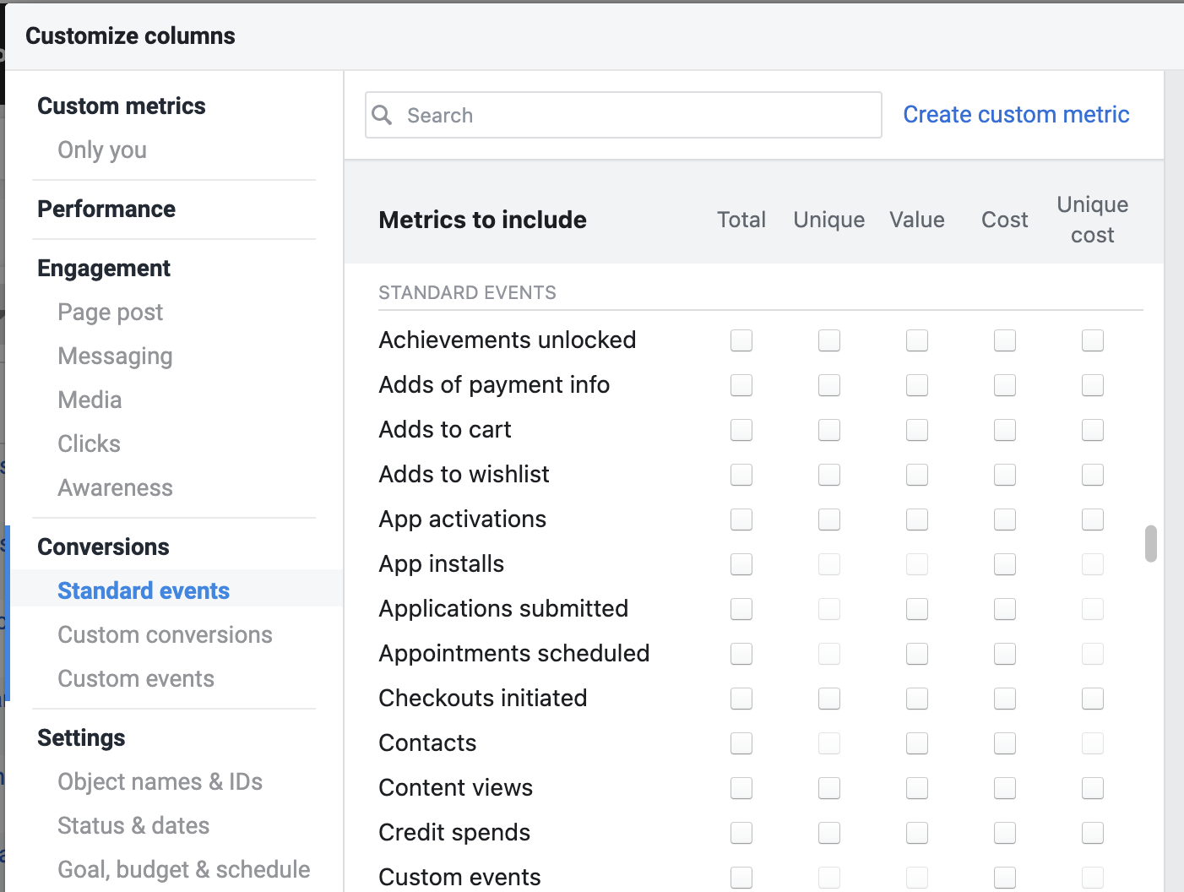Open Goal, budget & schedule settings
Screen dimensions: 1184x892
tap(184, 869)
